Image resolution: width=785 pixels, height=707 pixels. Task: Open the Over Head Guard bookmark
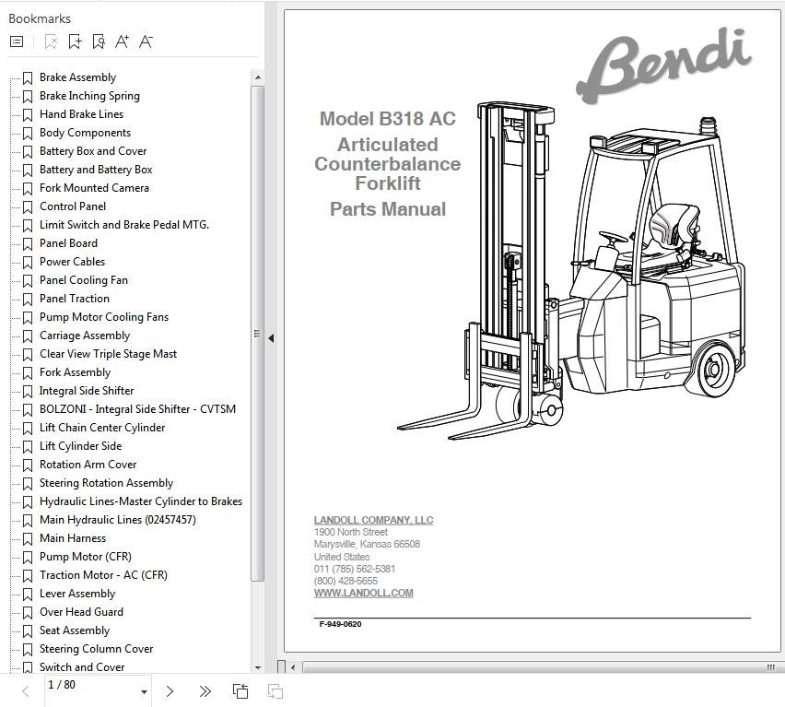[x=81, y=612]
